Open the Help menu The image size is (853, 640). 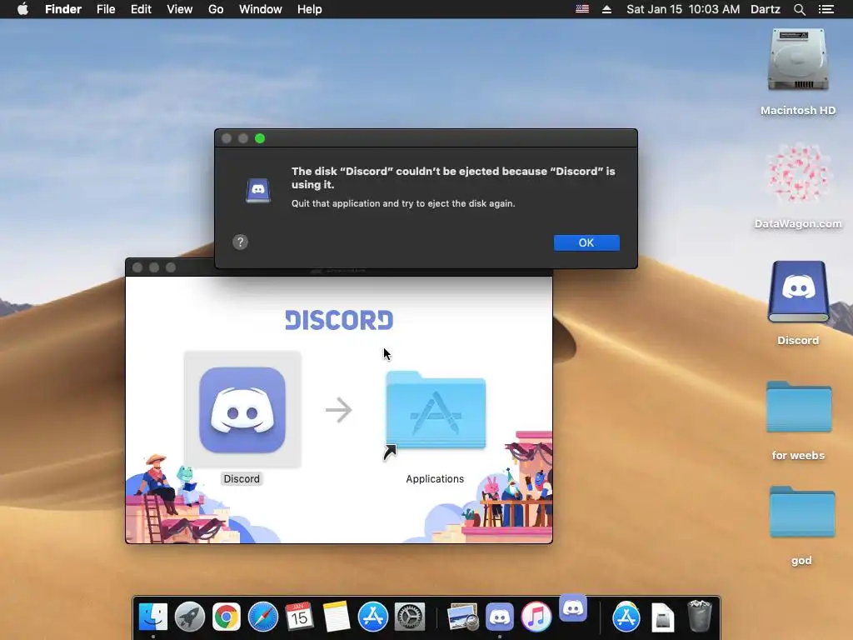pos(310,9)
